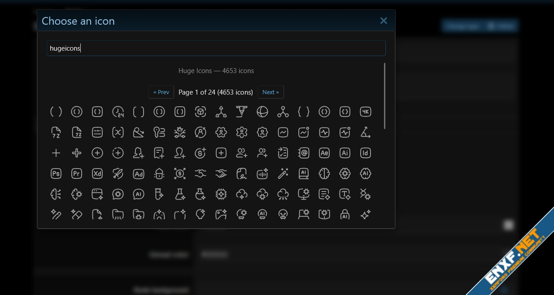The width and height of the screenshot is (554, 295).
Task: Pick the 4K icon
Action: [366, 112]
